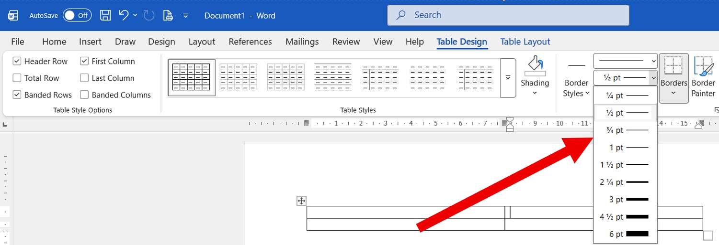The image size is (719, 245).
Task: Click the Shading paint bucket icon
Action: (x=535, y=65)
